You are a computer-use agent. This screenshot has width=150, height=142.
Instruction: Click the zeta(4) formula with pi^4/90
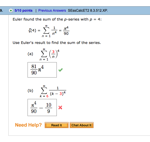49,31
